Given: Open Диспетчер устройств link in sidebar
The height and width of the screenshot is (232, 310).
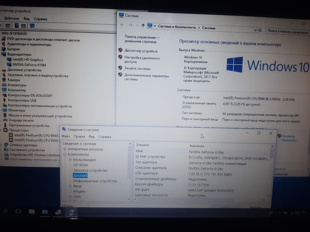Looking at the screenshot, I should point(141,51).
